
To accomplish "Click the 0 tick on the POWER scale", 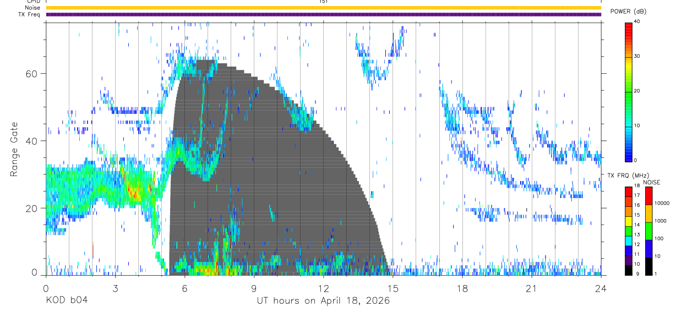I will coord(636,160).
